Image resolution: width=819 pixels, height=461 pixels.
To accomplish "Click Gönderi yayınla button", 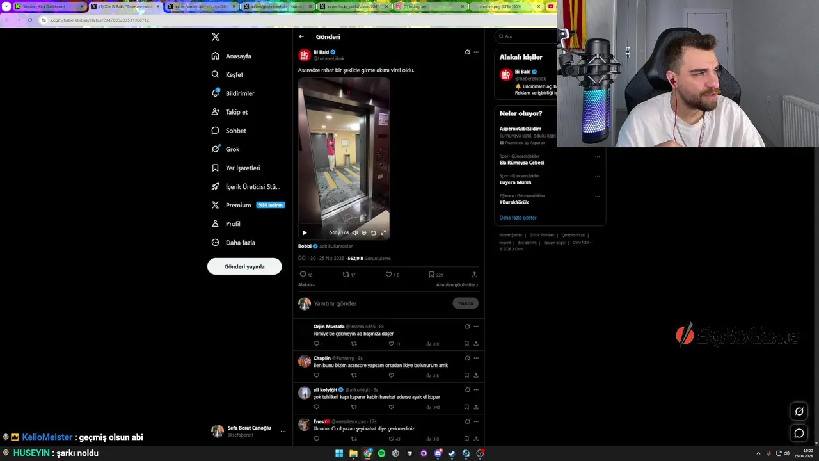I will click(x=244, y=266).
